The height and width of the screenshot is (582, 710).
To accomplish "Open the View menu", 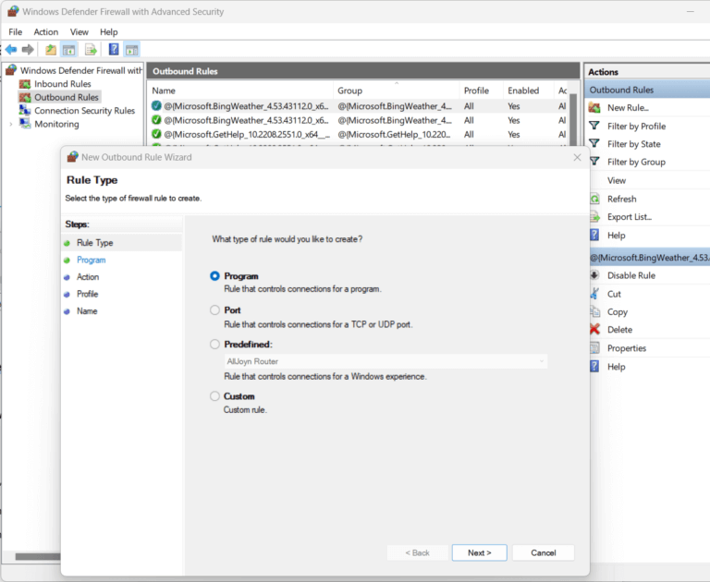I will point(80,32).
